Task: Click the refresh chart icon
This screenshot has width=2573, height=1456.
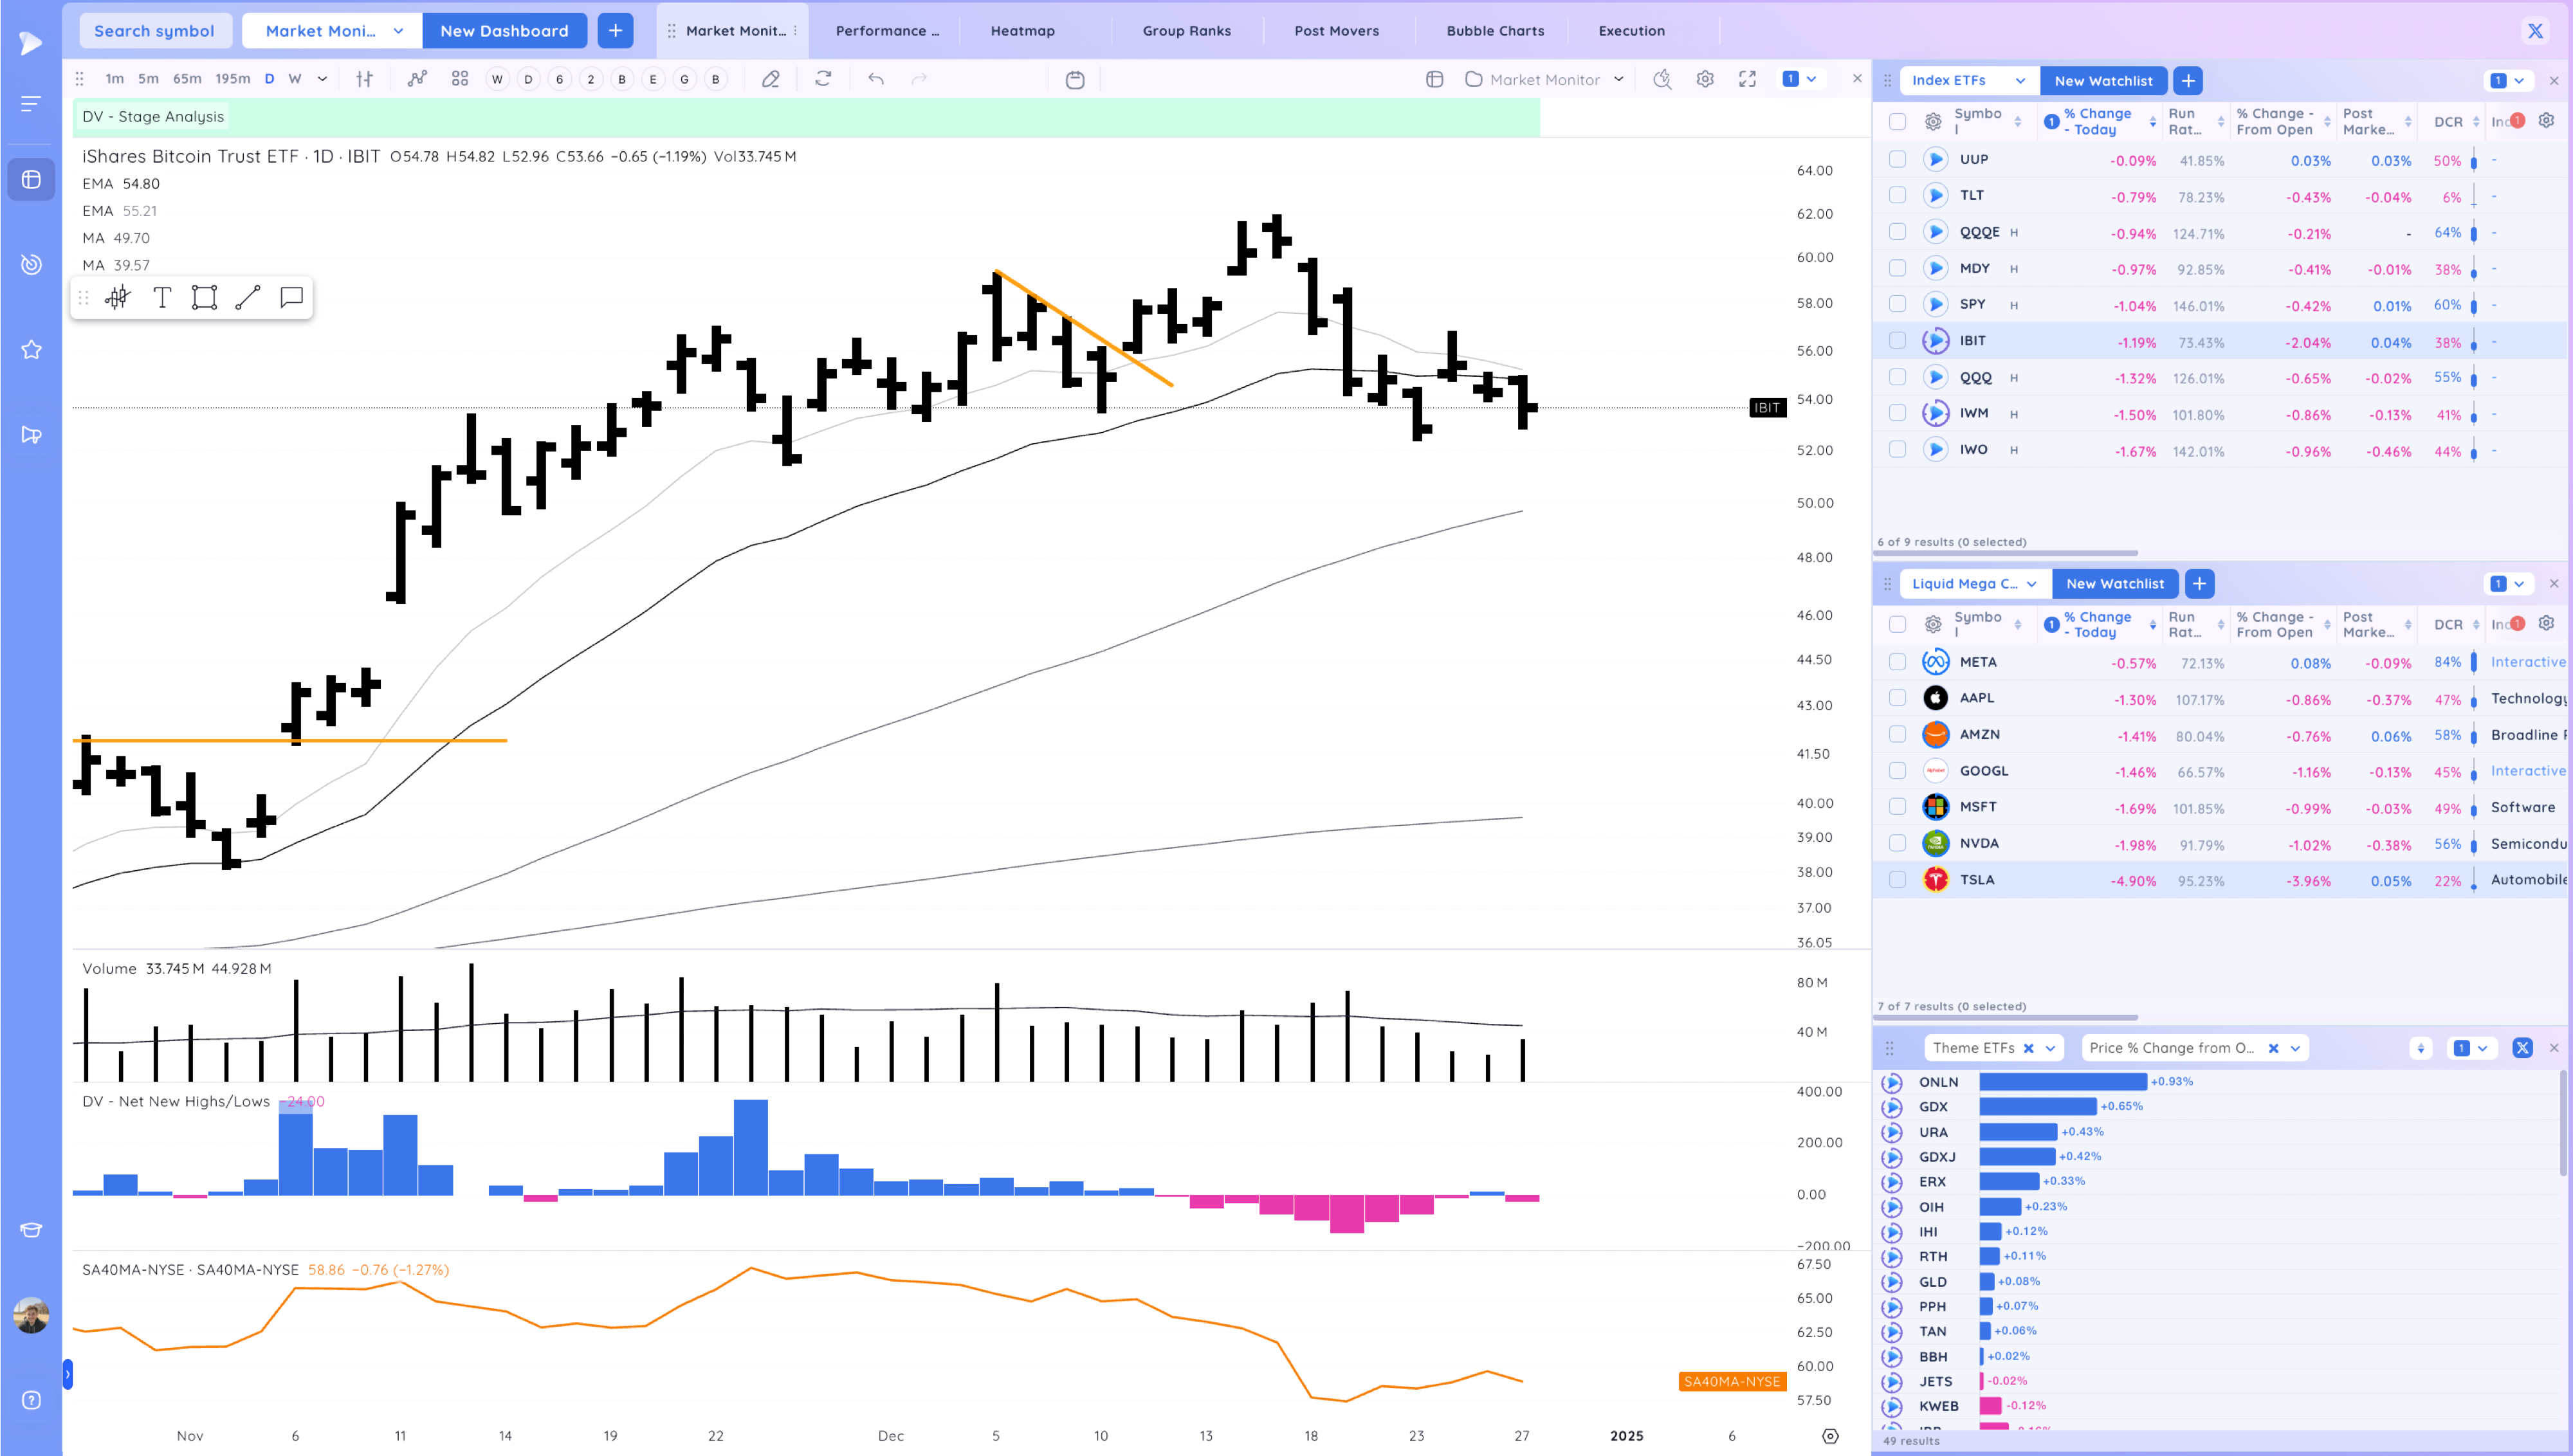Action: click(823, 79)
